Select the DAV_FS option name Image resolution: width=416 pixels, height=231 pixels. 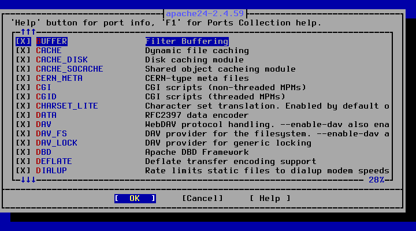click(x=51, y=133)
